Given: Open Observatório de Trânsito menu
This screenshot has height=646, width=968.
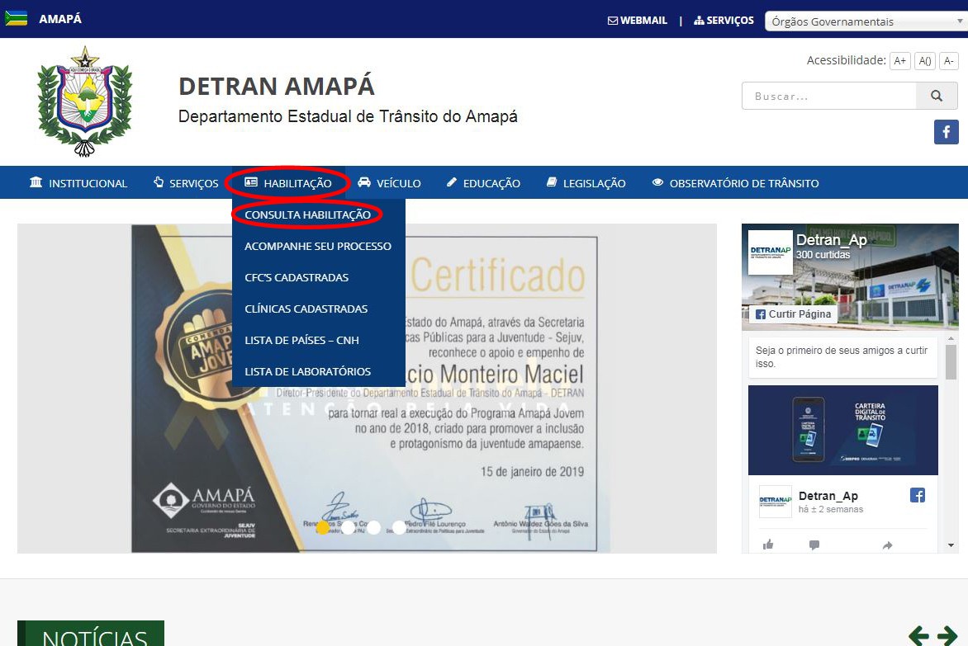Looking at the screenshot, I should [x=736, y=183].
